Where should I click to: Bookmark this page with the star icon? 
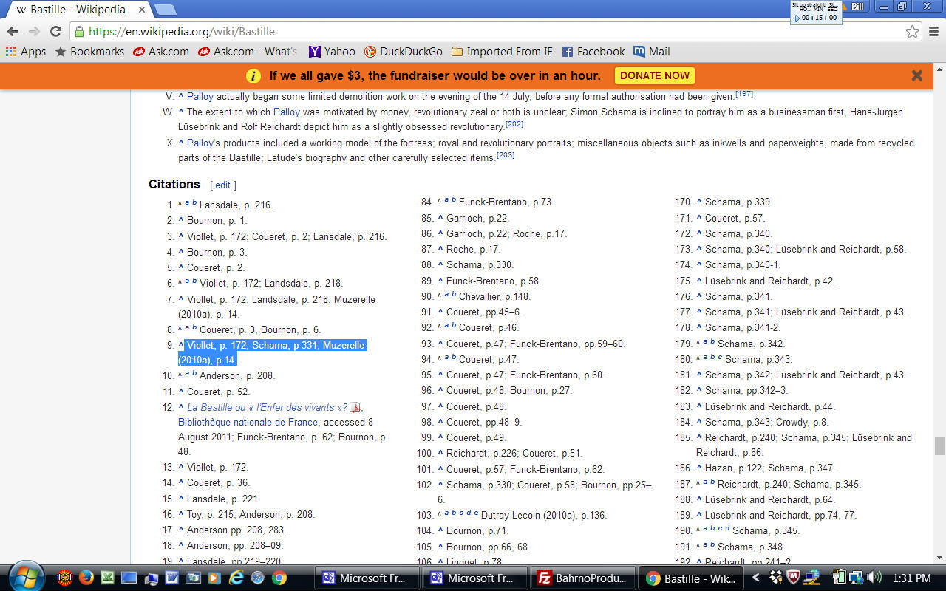coord(913,32)
